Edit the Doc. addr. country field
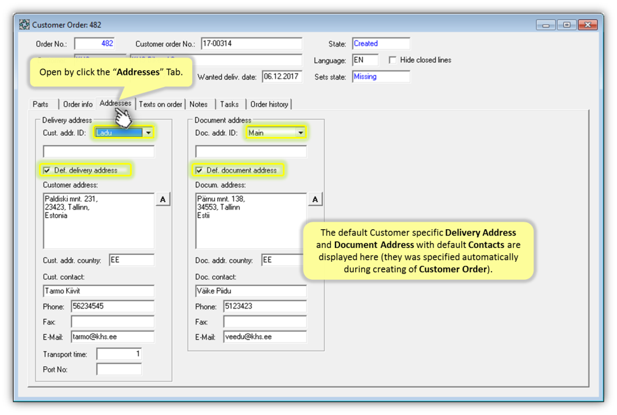 (x=283, y=260)
